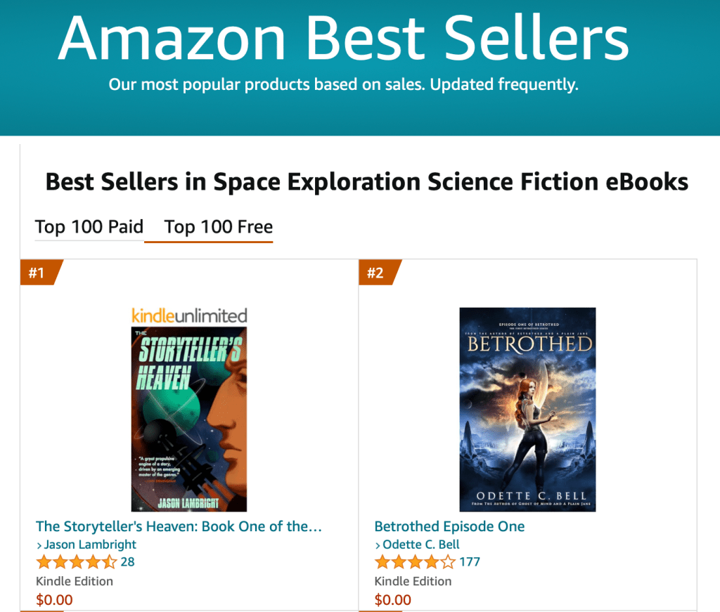Click the kindleunlimited logo above the first book
720x612 pixels.
pos(189,315)
